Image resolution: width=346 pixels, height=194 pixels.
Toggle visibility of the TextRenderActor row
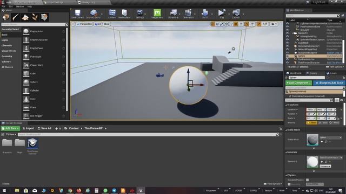[x=287, y=59]
